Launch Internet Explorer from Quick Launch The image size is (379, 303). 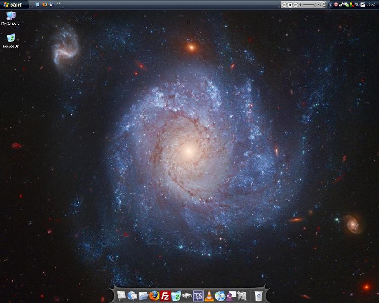click(x=37, y=5)
